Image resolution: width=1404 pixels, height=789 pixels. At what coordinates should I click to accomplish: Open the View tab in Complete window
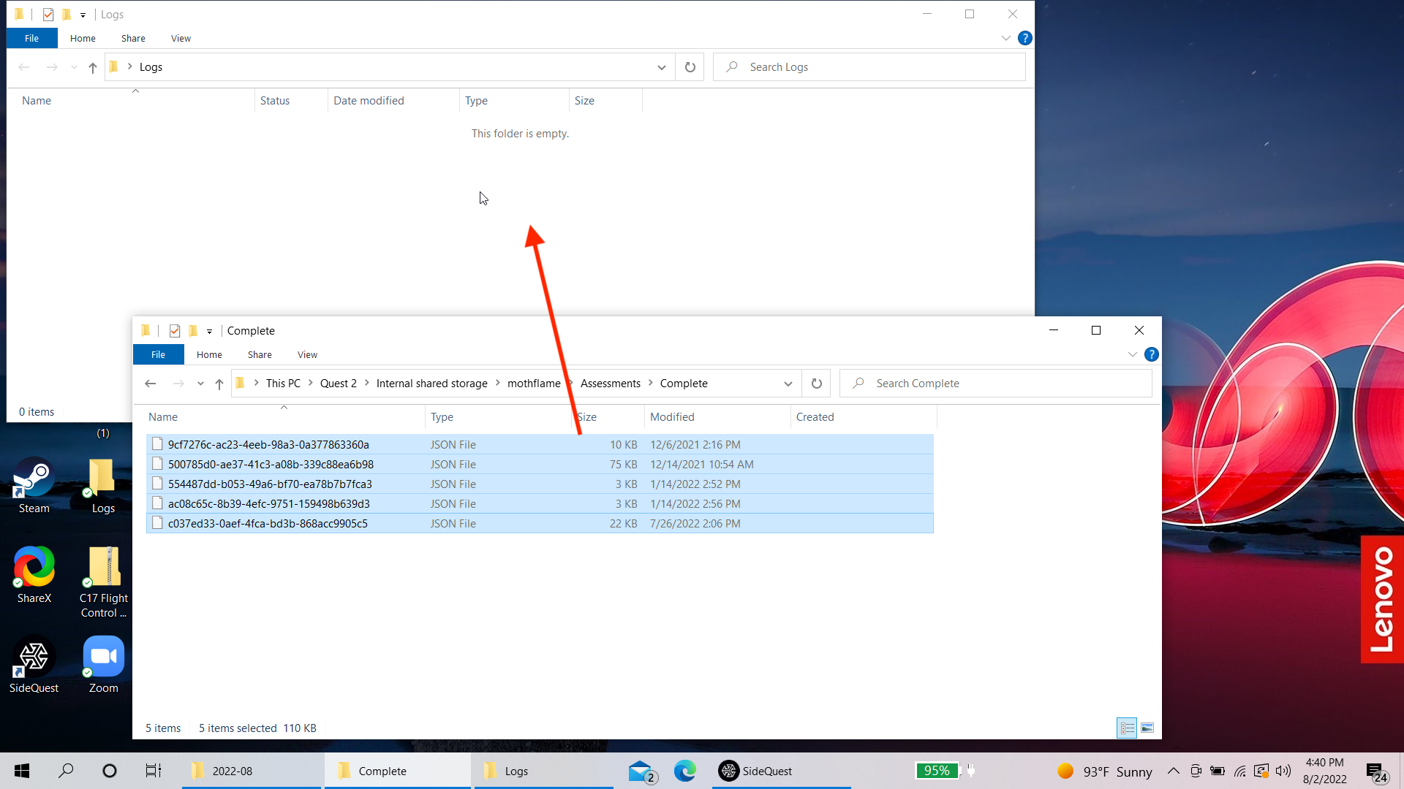[307, 354]
